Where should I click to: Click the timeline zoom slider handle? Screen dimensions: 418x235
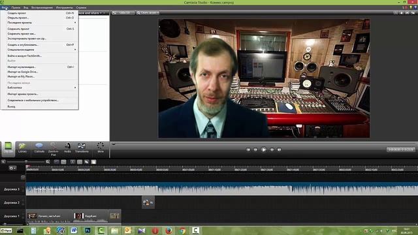click(26, 162)
